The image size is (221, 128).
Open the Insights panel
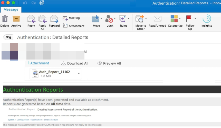pyautogui.click(x=207, y=19)
